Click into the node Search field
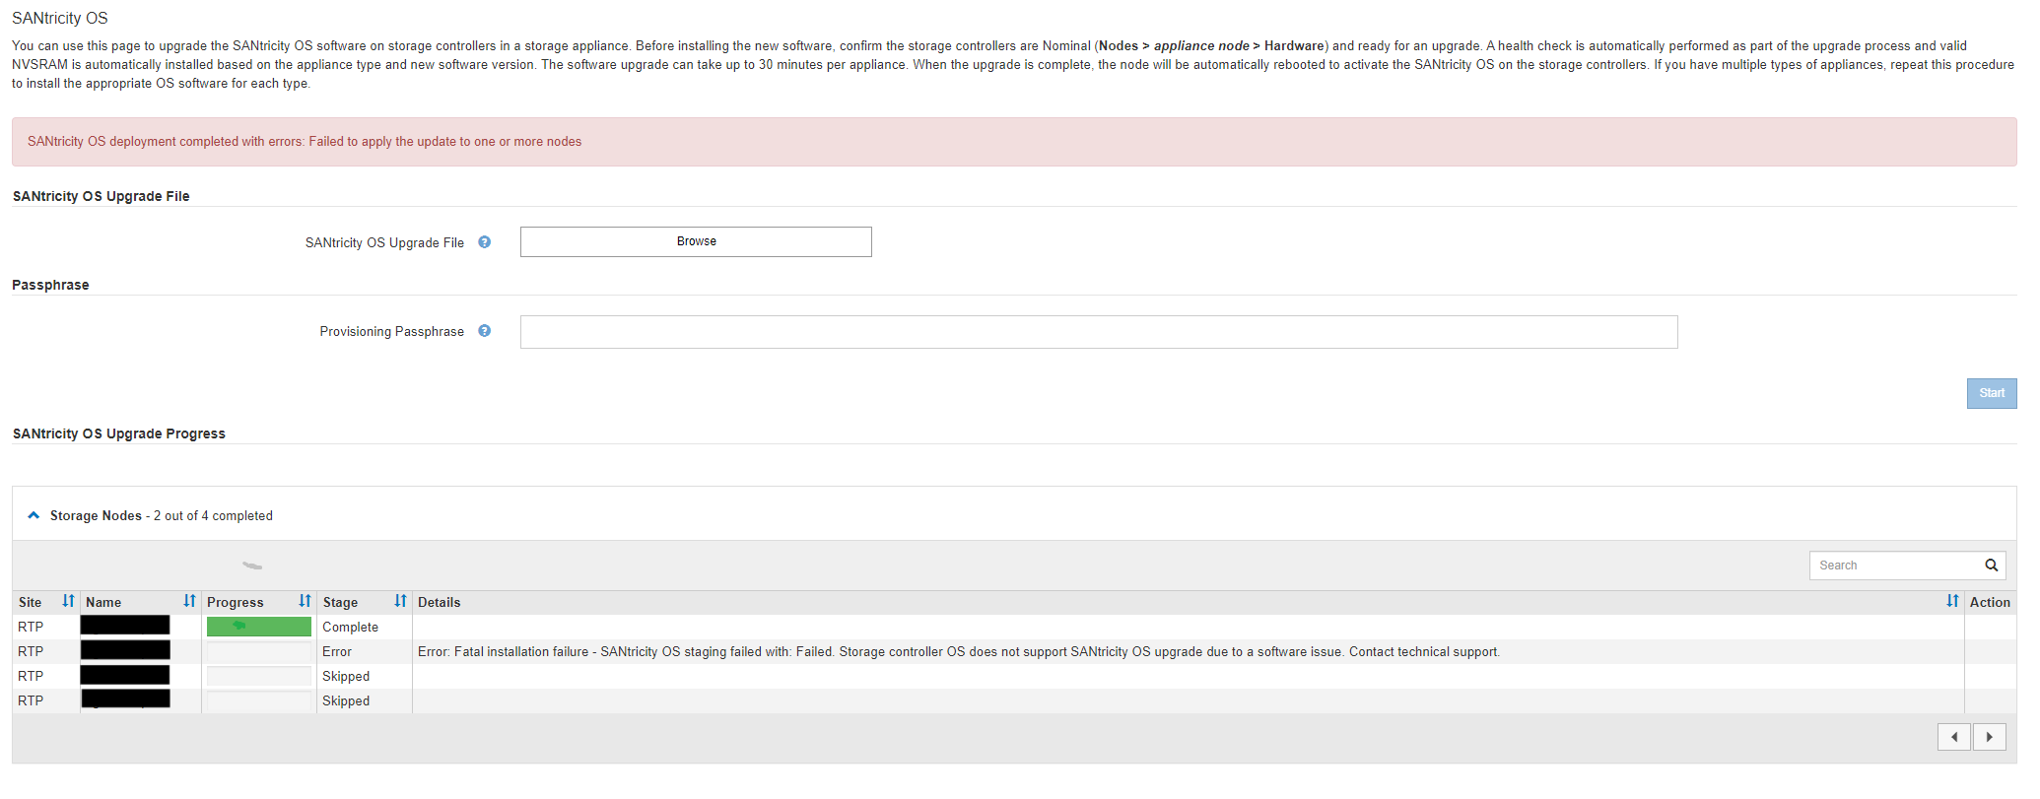 click(1896, 566)
